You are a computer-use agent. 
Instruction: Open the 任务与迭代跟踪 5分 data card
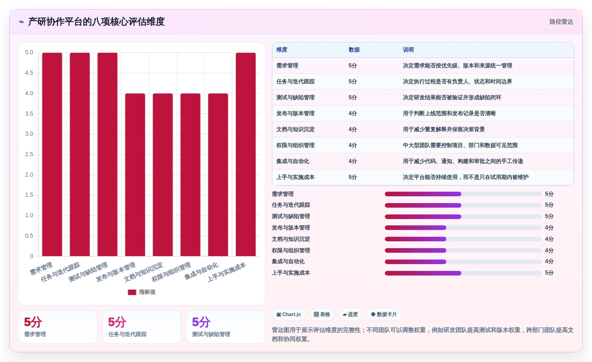tap(142, 327)
